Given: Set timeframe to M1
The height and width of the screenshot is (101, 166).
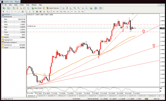Looking at the screenshot, I should click(x=54, y=11).
